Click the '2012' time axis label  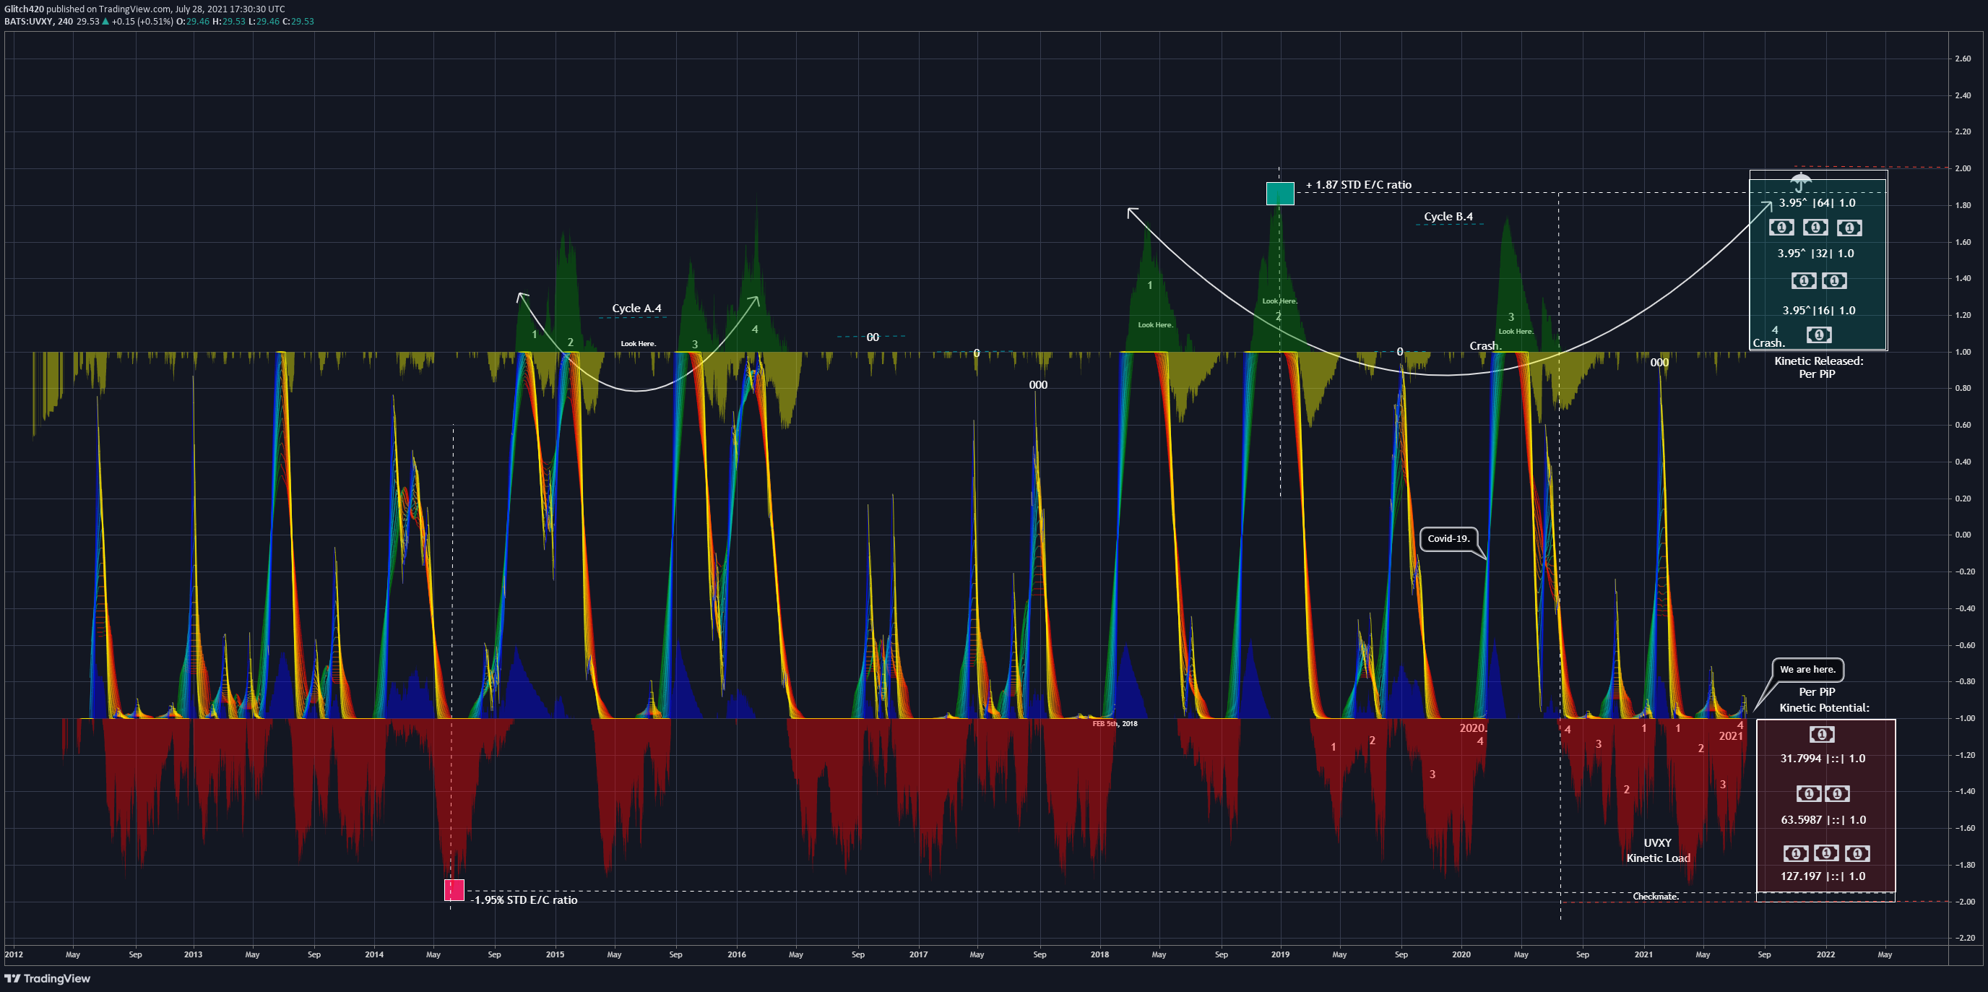(x=14, y=955)
